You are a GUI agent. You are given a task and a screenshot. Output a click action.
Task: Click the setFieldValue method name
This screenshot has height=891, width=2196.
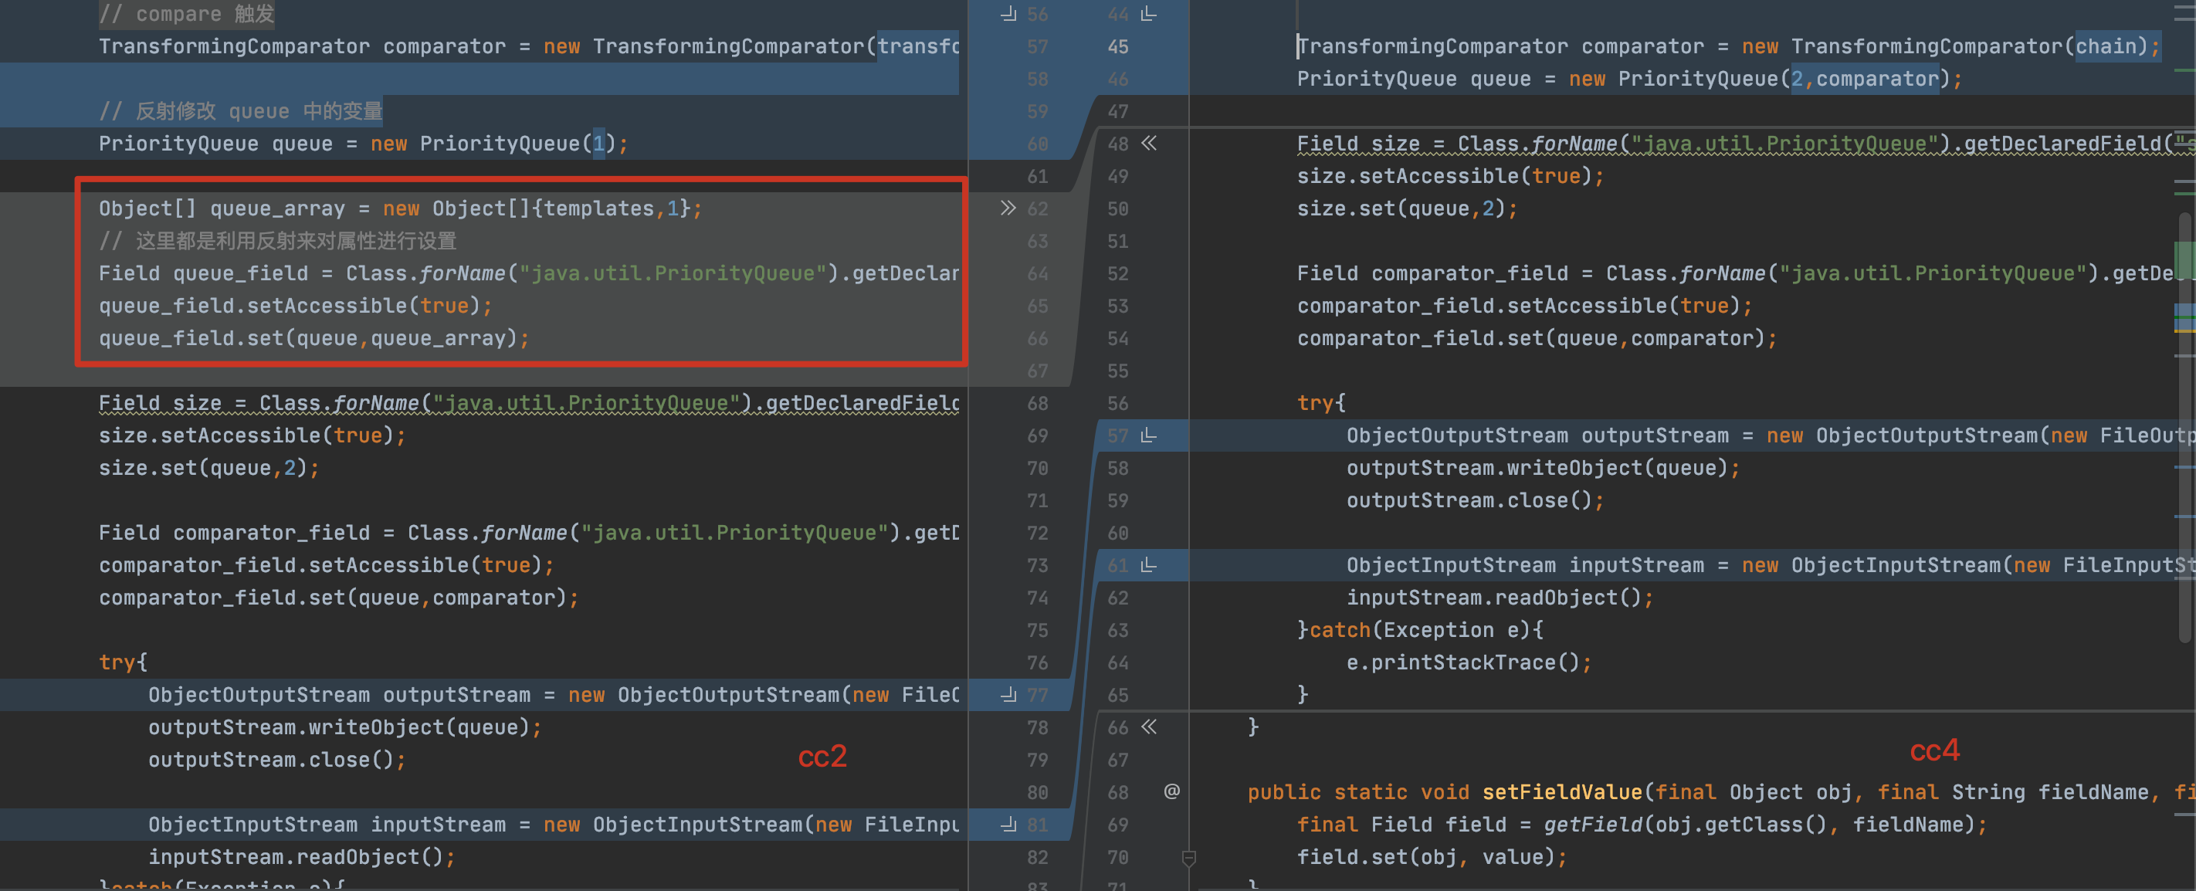coord(1562,792)
